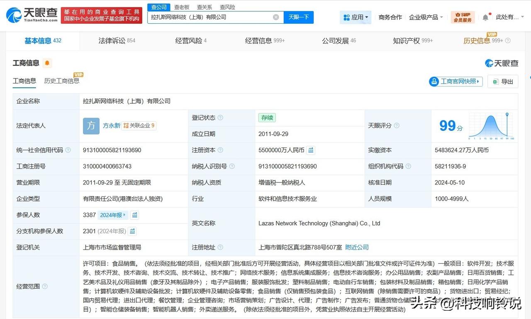Click the 天眼一下 search button
Screen dimensions: 531x319
point(299,17)
